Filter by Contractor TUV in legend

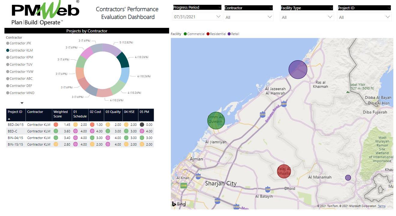click(19, 64)
